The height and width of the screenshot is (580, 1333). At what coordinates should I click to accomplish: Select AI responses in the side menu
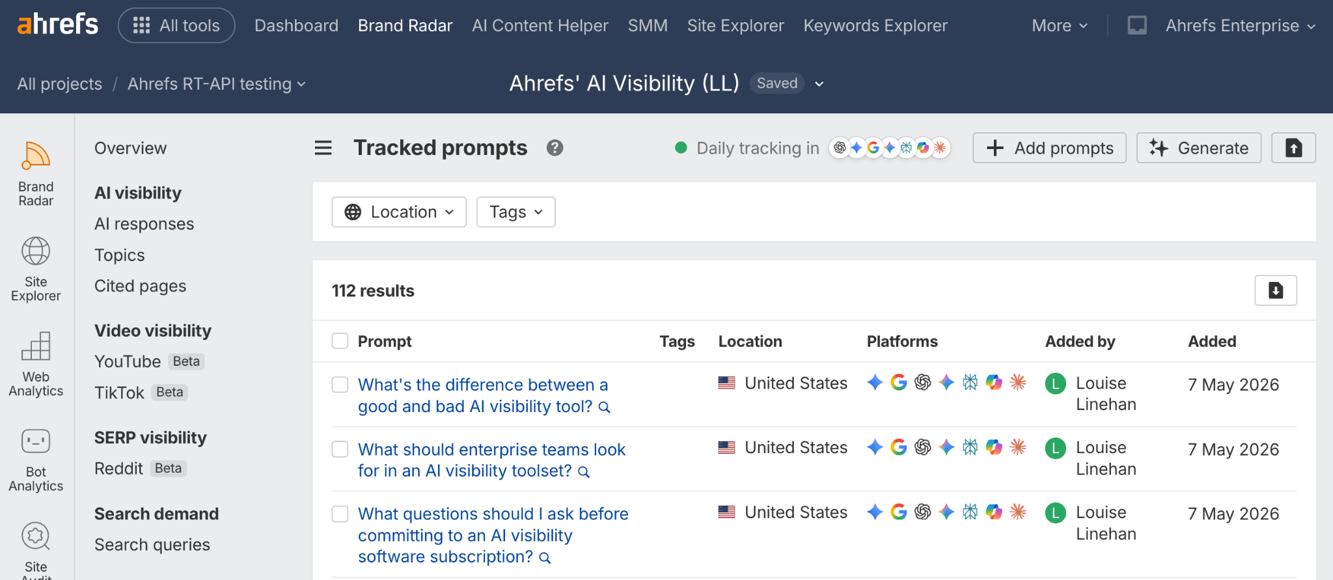click(144, 224)
